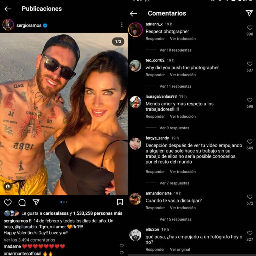Expand Ver 15 respuestas thread
The height and width of the screenshot is (256, 256).
176,219
